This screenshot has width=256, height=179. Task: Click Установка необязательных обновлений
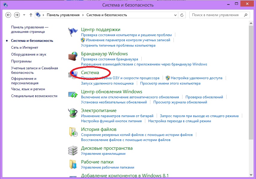(114, 102)
